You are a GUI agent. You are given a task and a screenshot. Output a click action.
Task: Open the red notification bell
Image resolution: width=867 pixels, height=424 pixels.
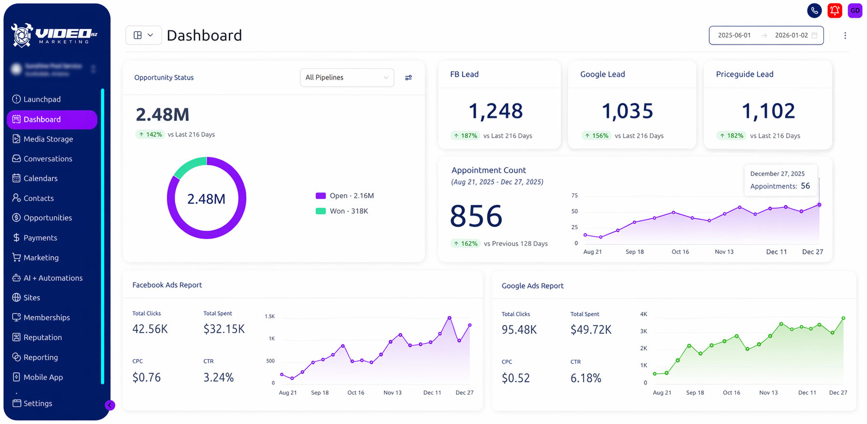pos(835,10)
